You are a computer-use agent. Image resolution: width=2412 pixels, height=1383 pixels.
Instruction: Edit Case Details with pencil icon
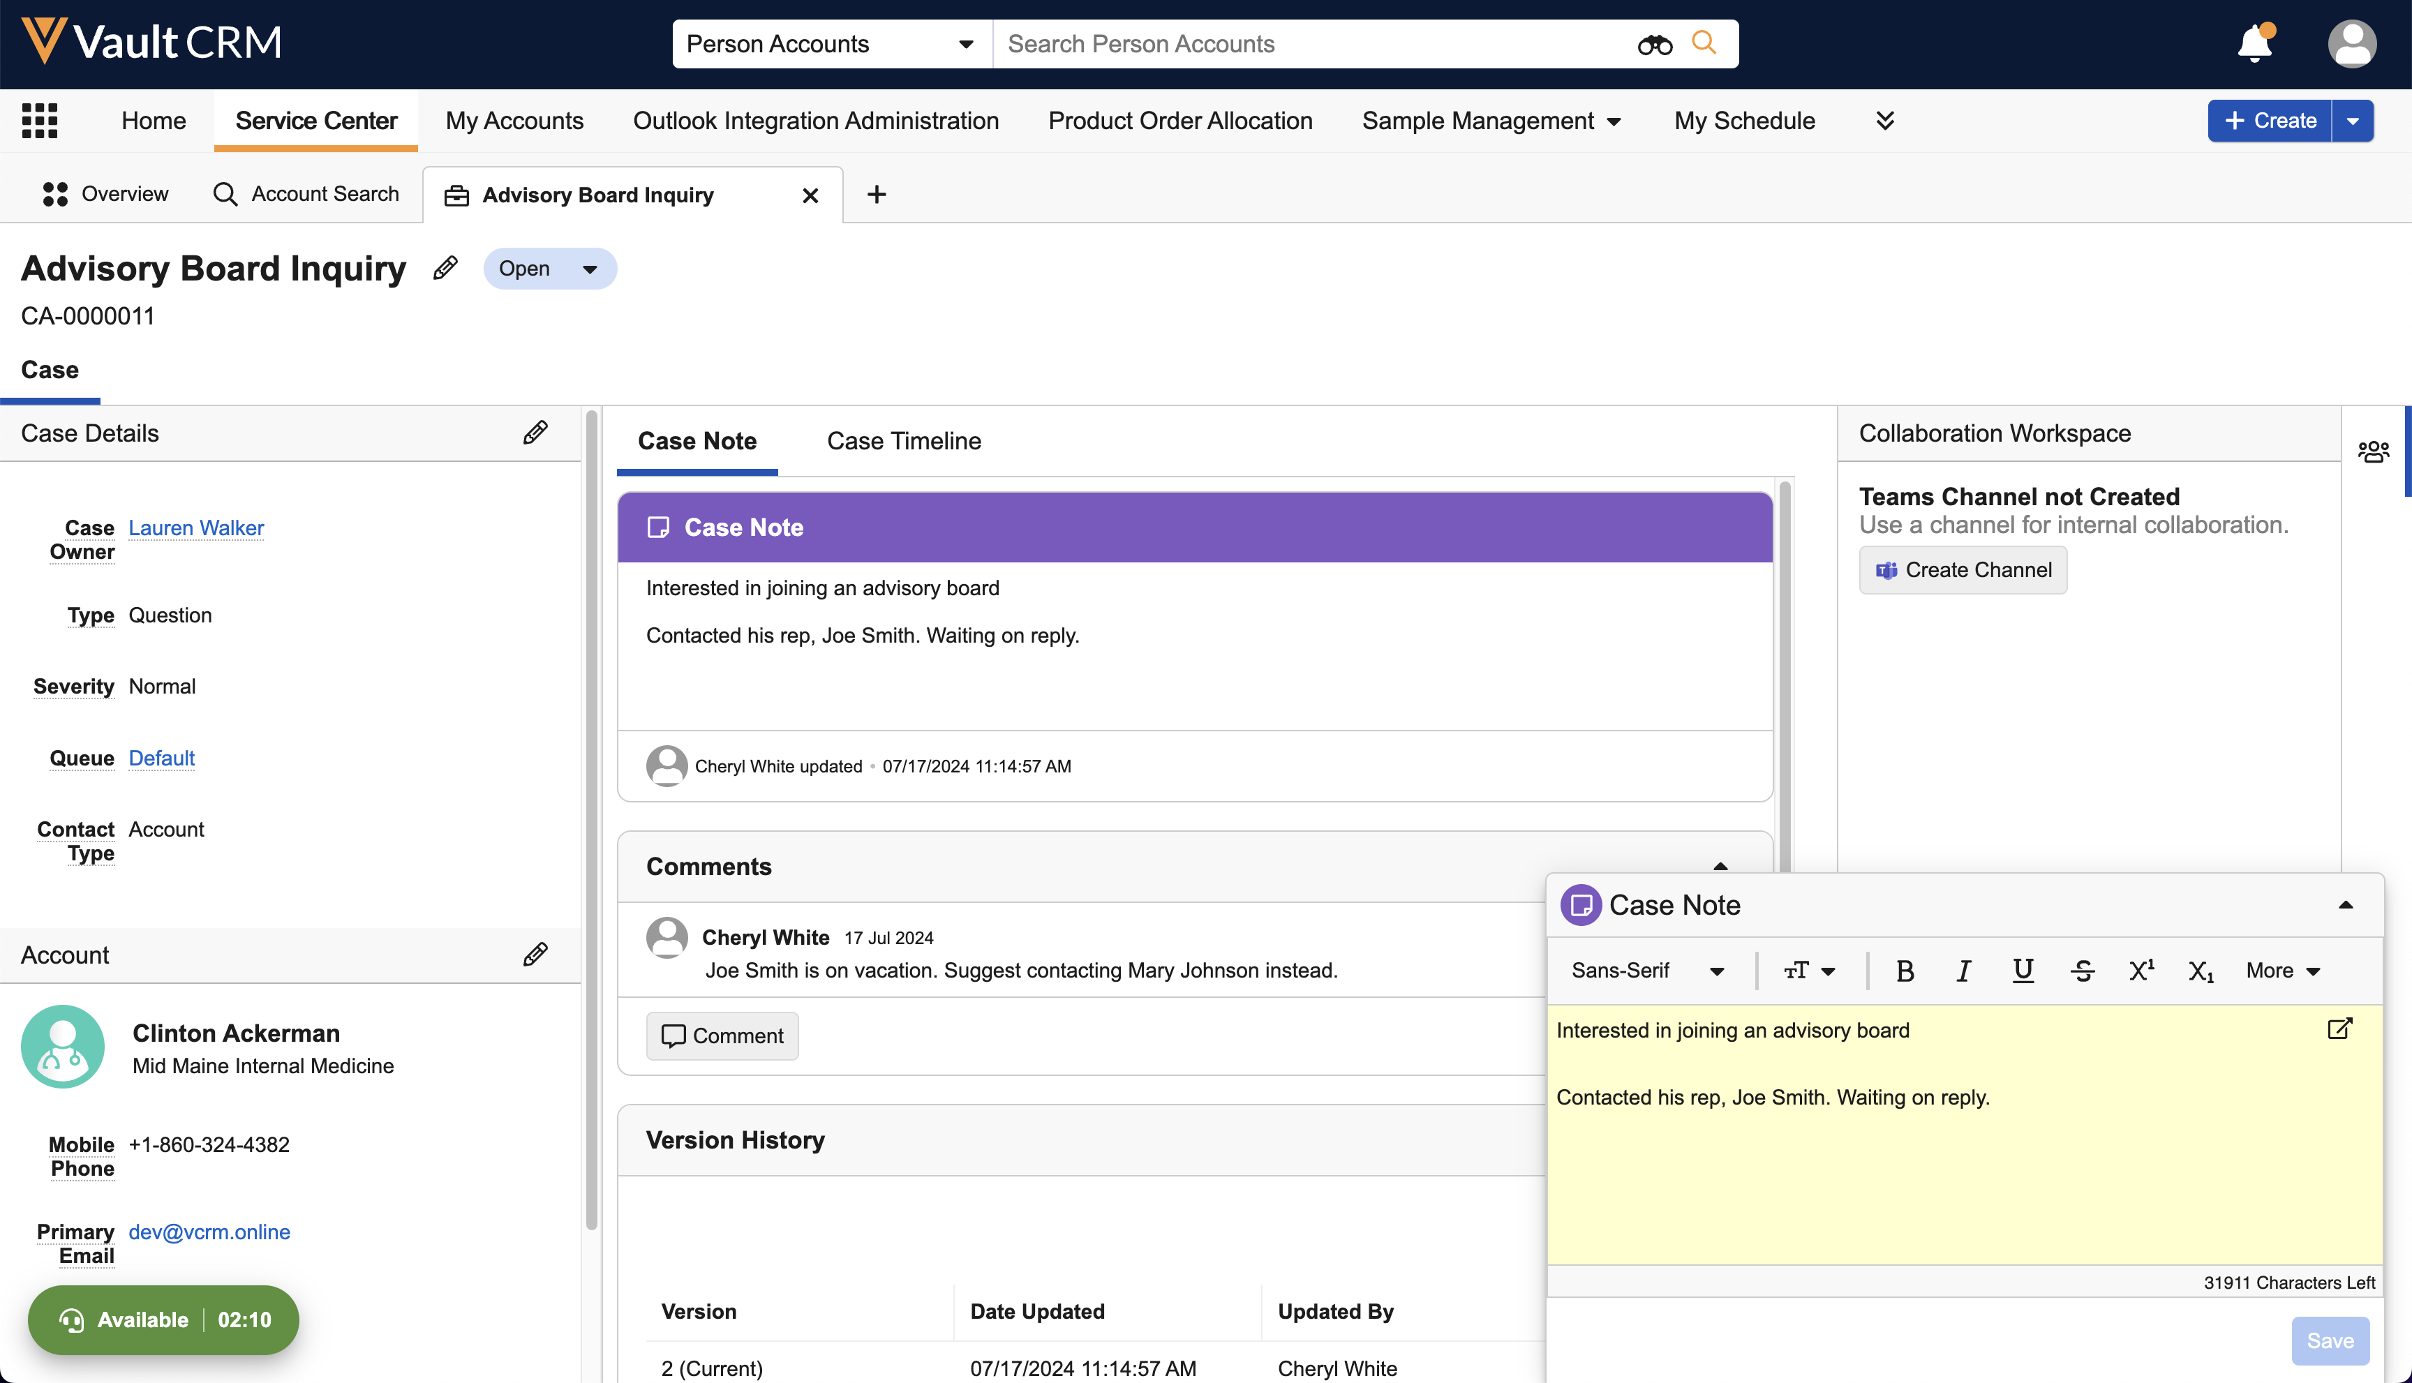point(535,433)
